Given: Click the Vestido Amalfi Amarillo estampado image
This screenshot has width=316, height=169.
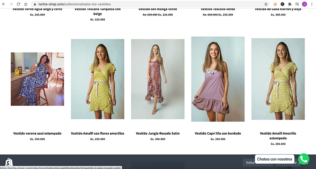Looking at the screenshot, I should click(x=278, y=79).
